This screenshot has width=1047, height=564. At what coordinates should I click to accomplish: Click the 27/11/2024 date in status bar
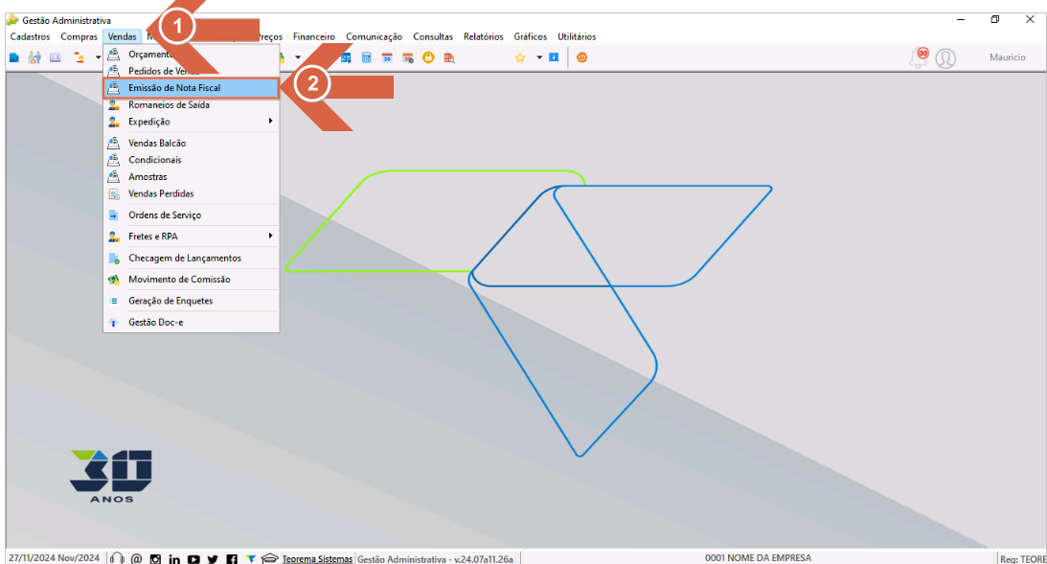pyautogui.click(x=32, y=558)
